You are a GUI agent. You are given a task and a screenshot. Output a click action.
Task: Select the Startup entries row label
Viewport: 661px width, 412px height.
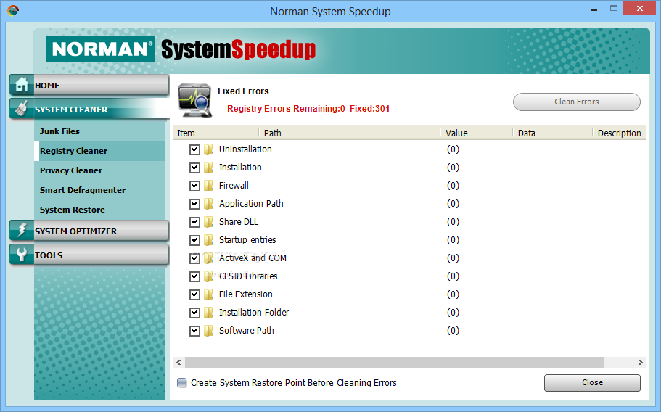point(247,239)
